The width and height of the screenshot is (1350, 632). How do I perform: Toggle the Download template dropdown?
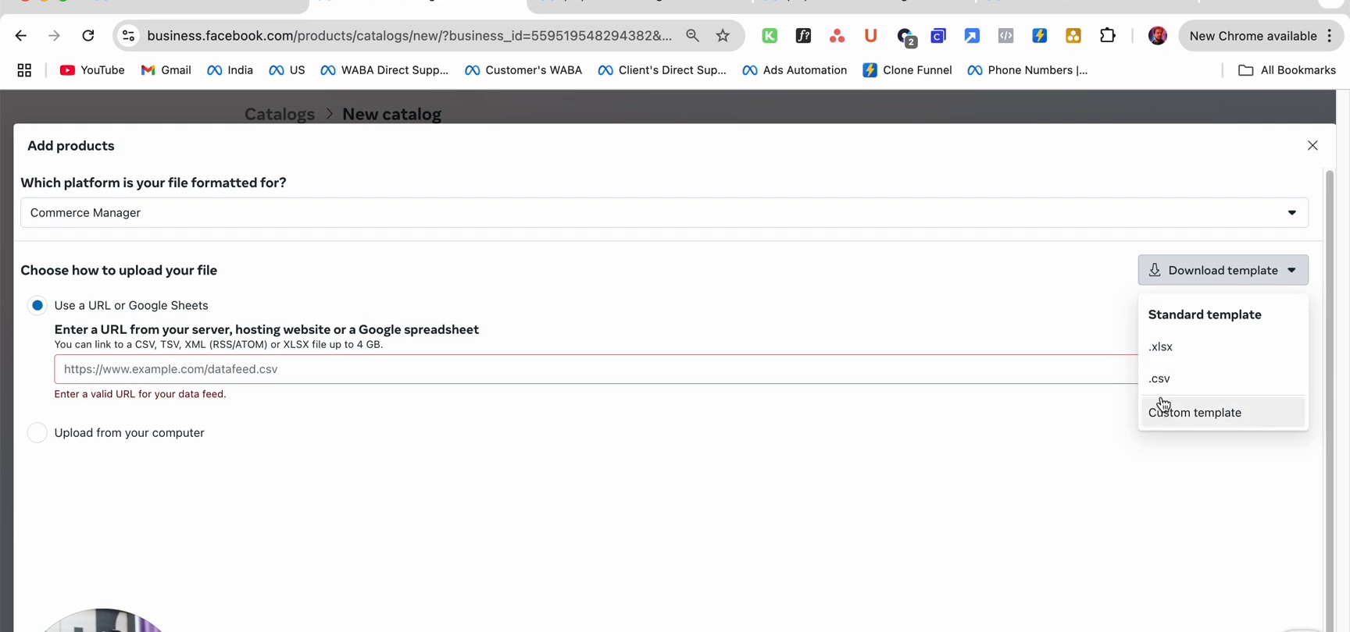click(1223, 270)
